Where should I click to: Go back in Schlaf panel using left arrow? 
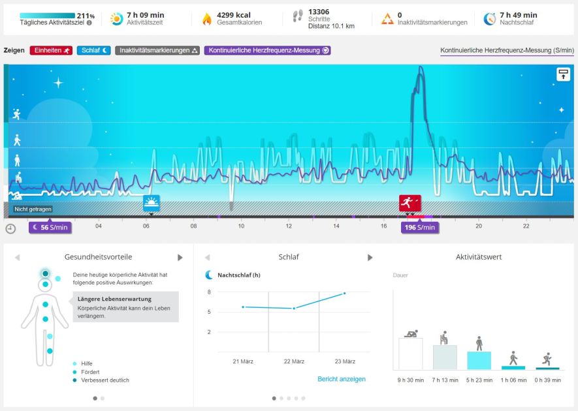click(207, 258)
